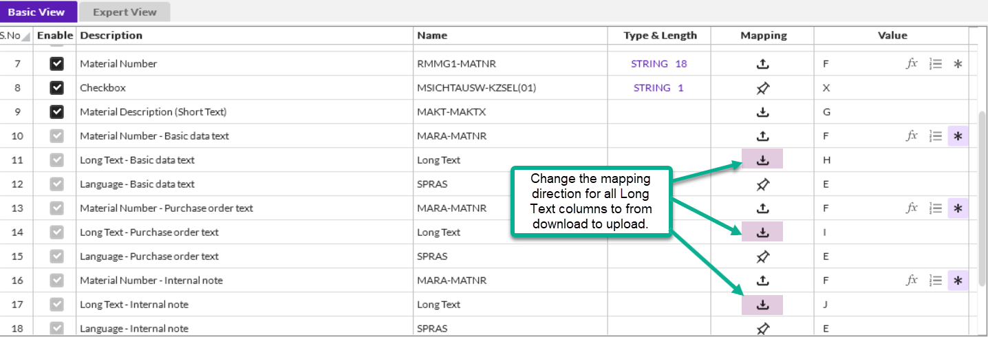
Task: Toggle Enable checkbox for Checkbox row 8
Action: click(x=57, y=88)
